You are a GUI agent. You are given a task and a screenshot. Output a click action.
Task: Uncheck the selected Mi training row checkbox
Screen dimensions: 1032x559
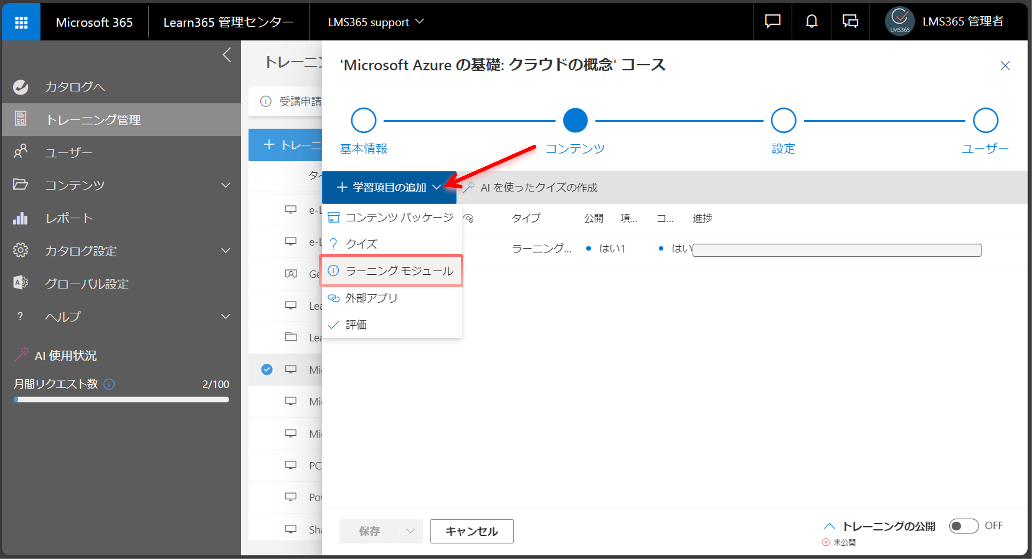(267, 369)
